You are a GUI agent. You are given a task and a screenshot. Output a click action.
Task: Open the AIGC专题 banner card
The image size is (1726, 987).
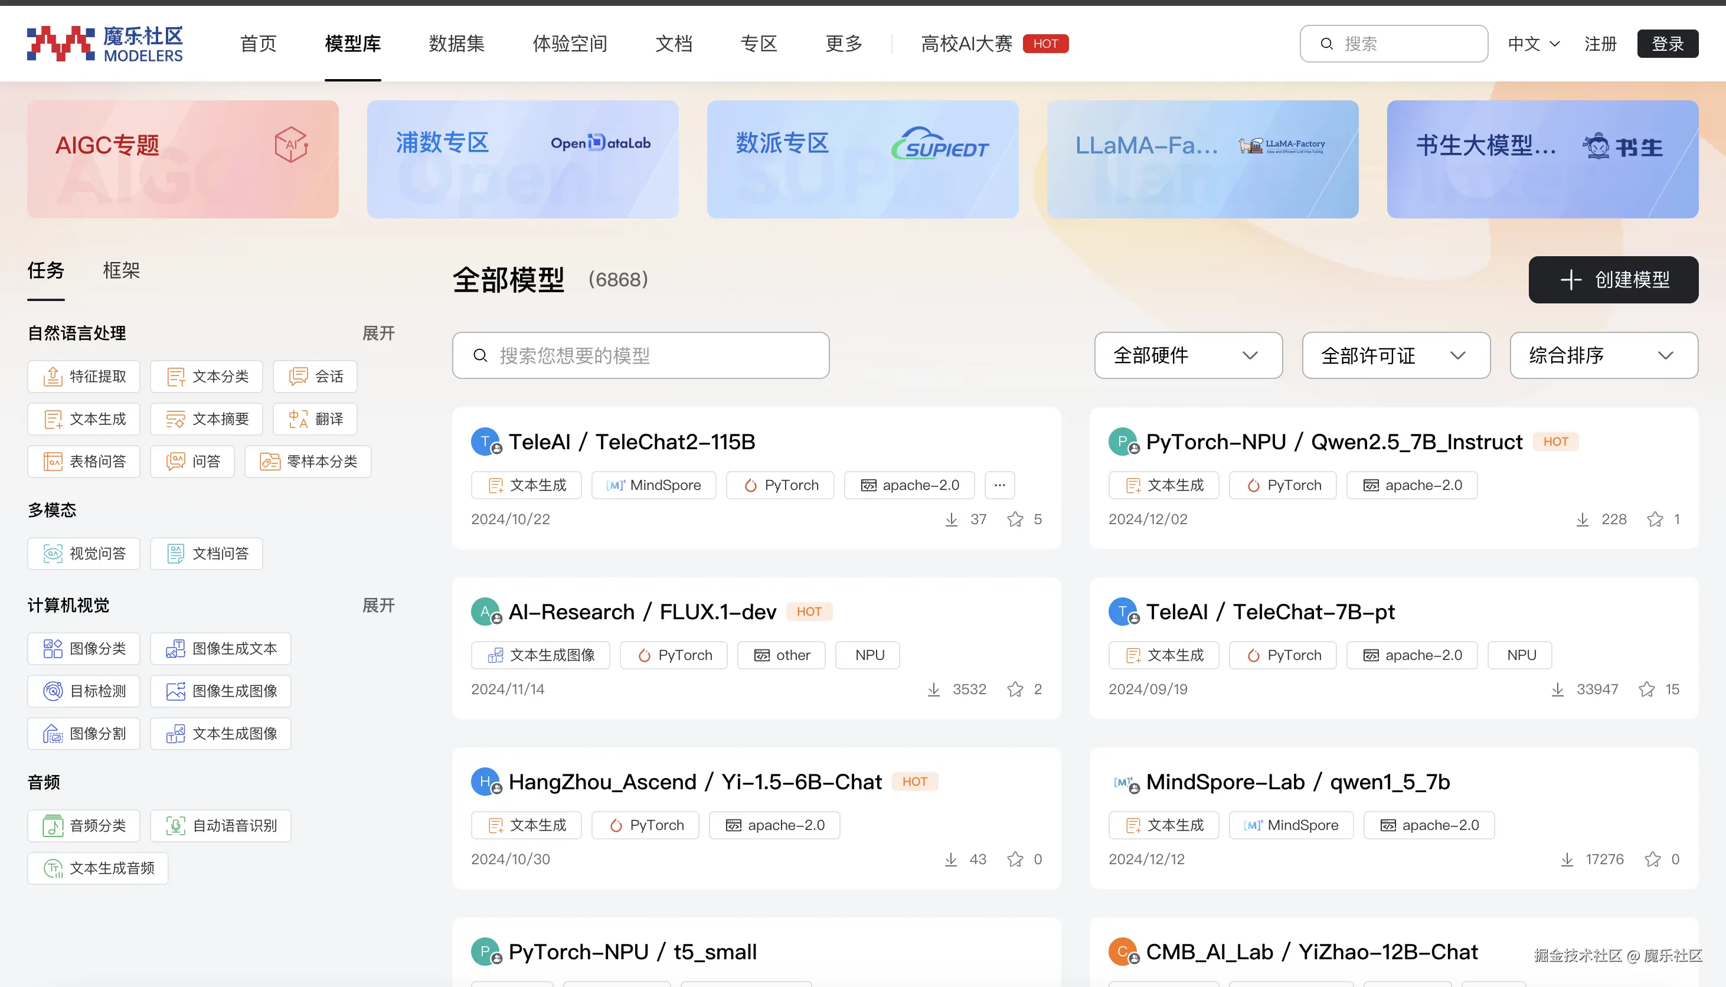click(x=183, y=159)
